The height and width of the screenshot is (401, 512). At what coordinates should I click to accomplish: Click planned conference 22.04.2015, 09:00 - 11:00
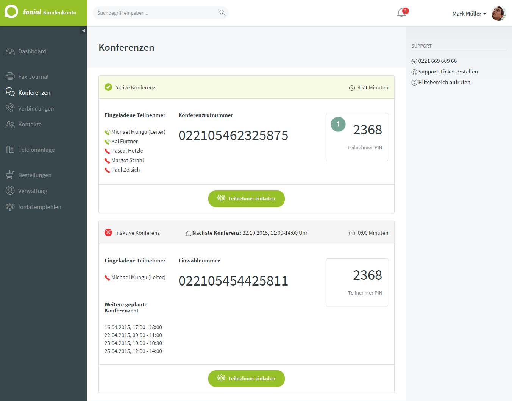pos(133,335)
